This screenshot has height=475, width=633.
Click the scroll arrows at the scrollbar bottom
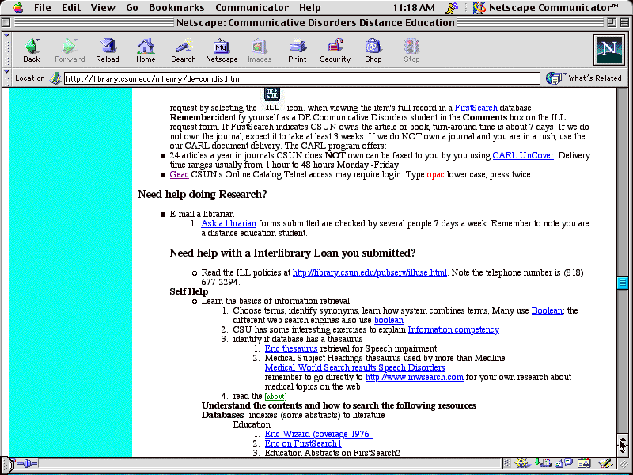pyautogui.click(x=622, y=445)
